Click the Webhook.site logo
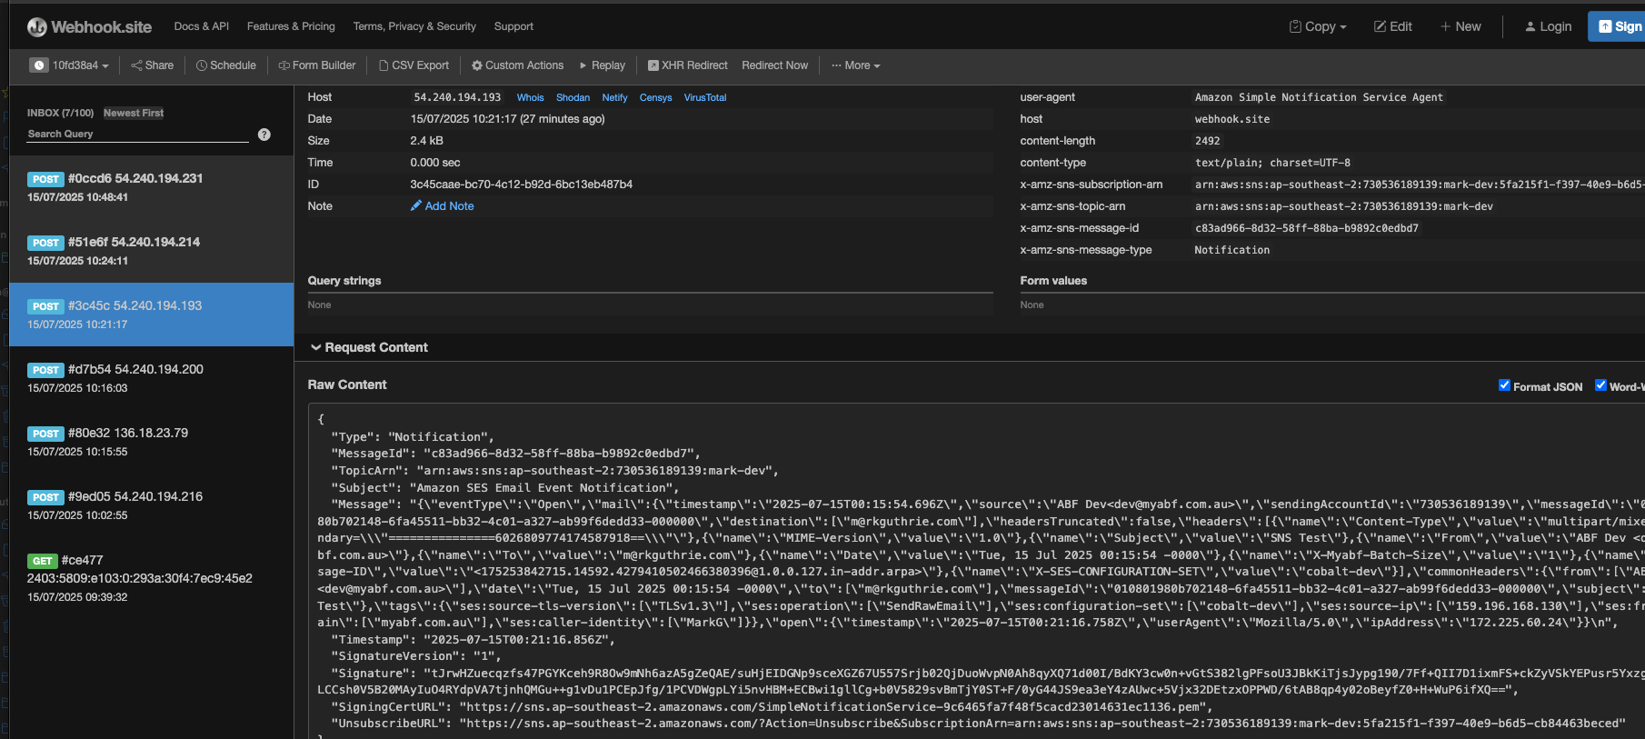The image size is (1645, 739). [89, 27]
